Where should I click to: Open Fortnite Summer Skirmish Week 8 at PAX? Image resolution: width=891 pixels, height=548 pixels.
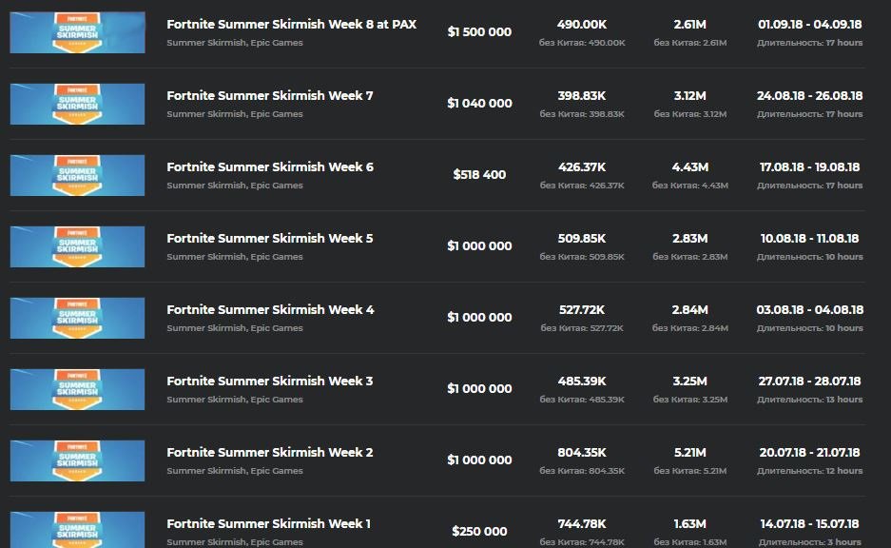291,24
